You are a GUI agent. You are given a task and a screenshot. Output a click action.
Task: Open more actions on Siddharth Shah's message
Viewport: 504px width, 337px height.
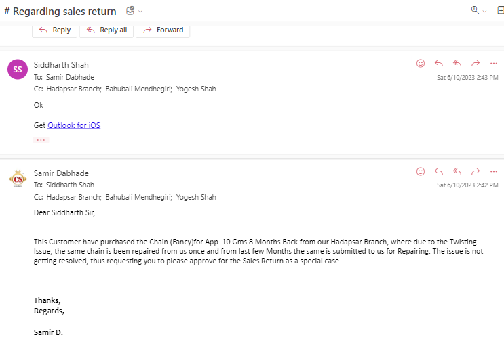(x=494, y=63)
